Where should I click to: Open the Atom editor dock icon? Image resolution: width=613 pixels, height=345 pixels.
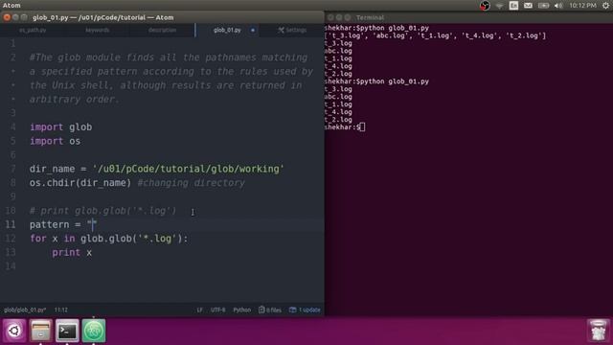point(94,331)
